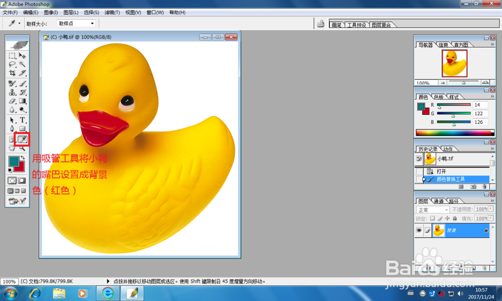Click the G value field showing 122

click(480, 113)
